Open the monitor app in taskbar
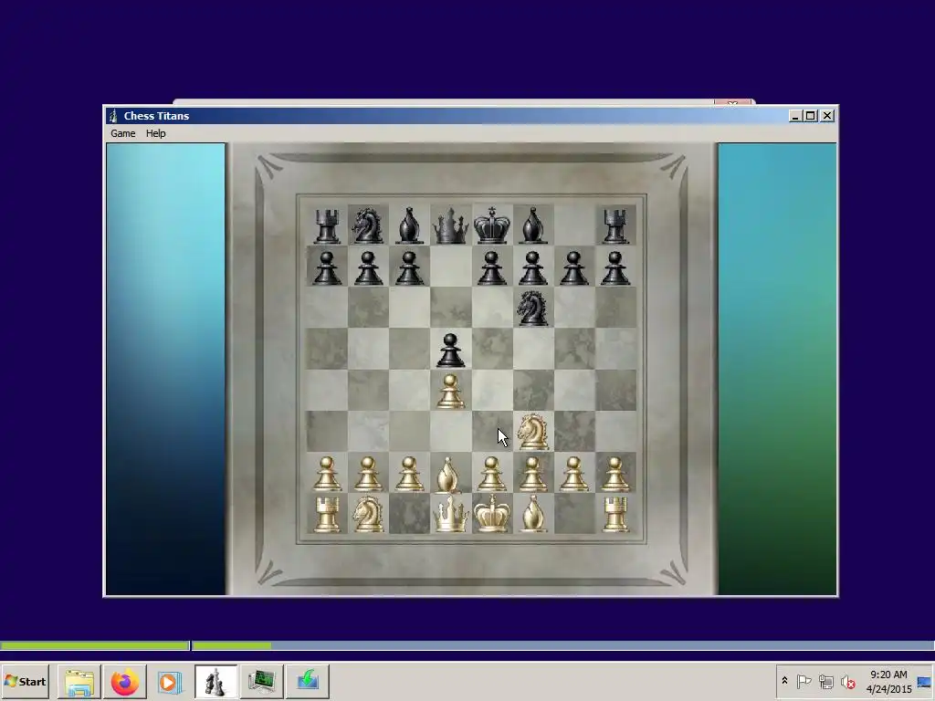The image size is (935, 701). (261, 681)
